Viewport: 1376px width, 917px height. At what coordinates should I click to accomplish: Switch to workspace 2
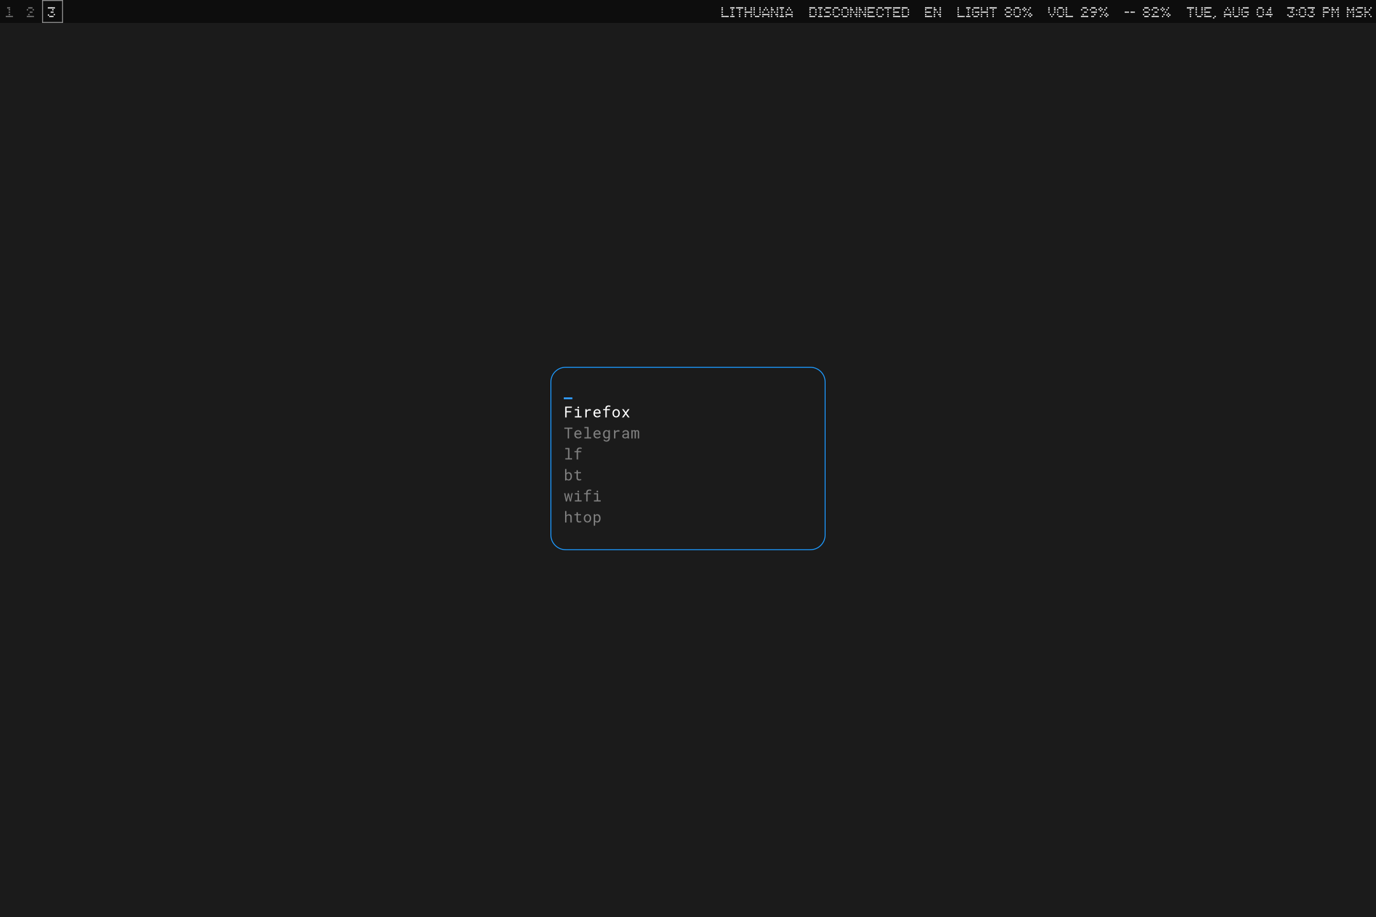click(x=31, y=12)
